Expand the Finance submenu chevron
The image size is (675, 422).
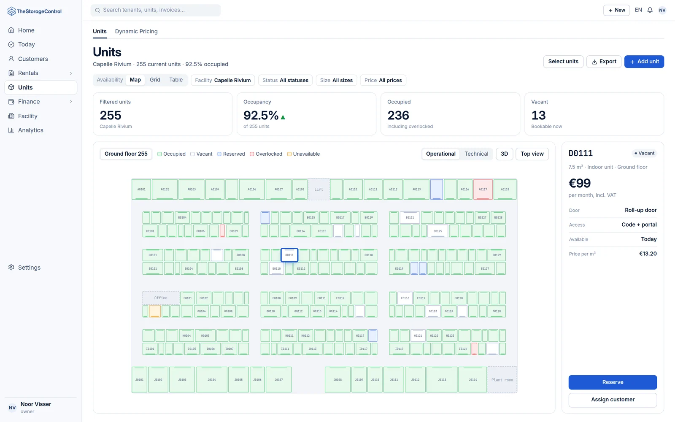[71, 102]
